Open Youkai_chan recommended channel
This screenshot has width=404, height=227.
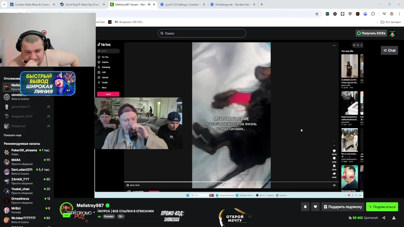coord(27,191)
